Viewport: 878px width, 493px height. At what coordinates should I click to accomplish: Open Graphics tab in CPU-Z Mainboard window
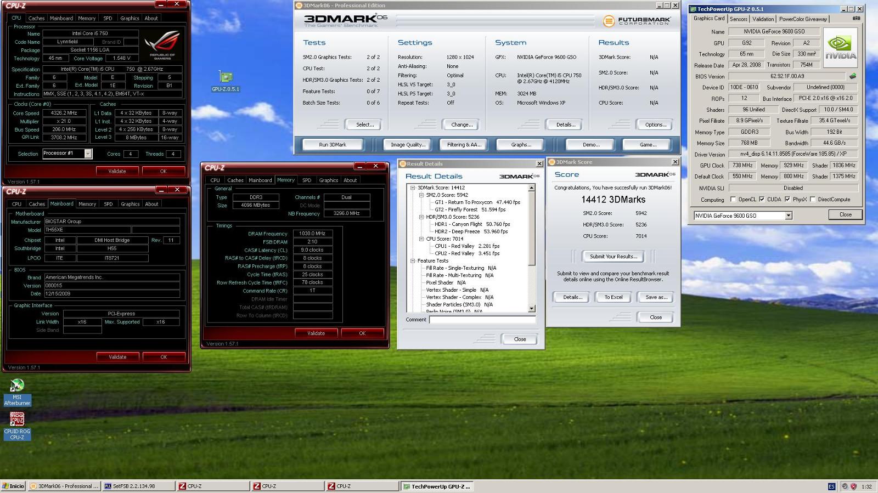[130, 204]
